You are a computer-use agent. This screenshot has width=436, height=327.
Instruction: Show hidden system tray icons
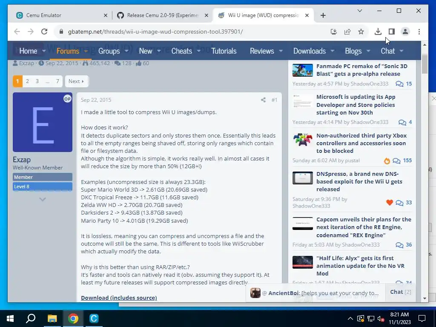pos(350,318)
